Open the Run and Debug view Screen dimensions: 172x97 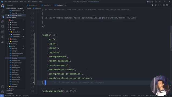point(2,21)
